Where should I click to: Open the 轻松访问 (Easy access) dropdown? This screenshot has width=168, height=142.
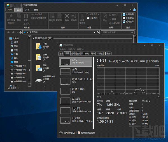click(x=94, y=18)
